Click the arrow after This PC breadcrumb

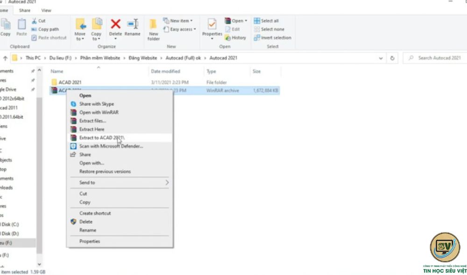45,58
